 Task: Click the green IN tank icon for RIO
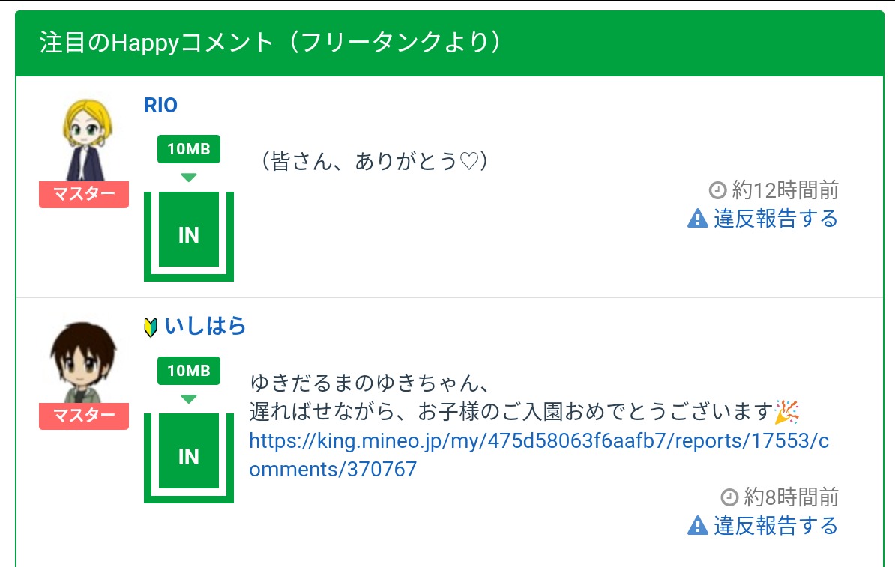coord(189,235)
